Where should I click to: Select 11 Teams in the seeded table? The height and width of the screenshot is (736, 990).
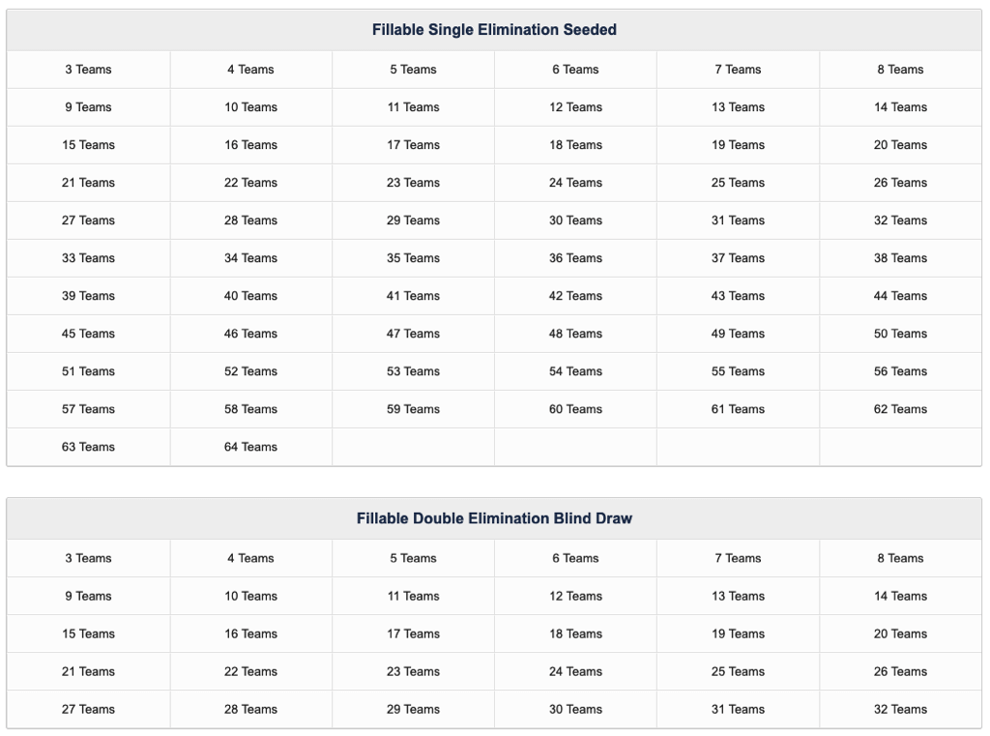click(413, 106)
